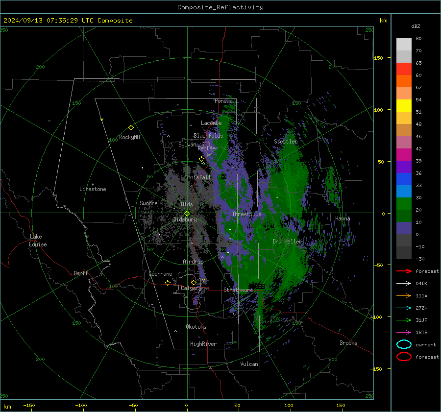Click the Cochrane city label
The height and width of the screenshot is (412, 441).
tap(160, 274)
